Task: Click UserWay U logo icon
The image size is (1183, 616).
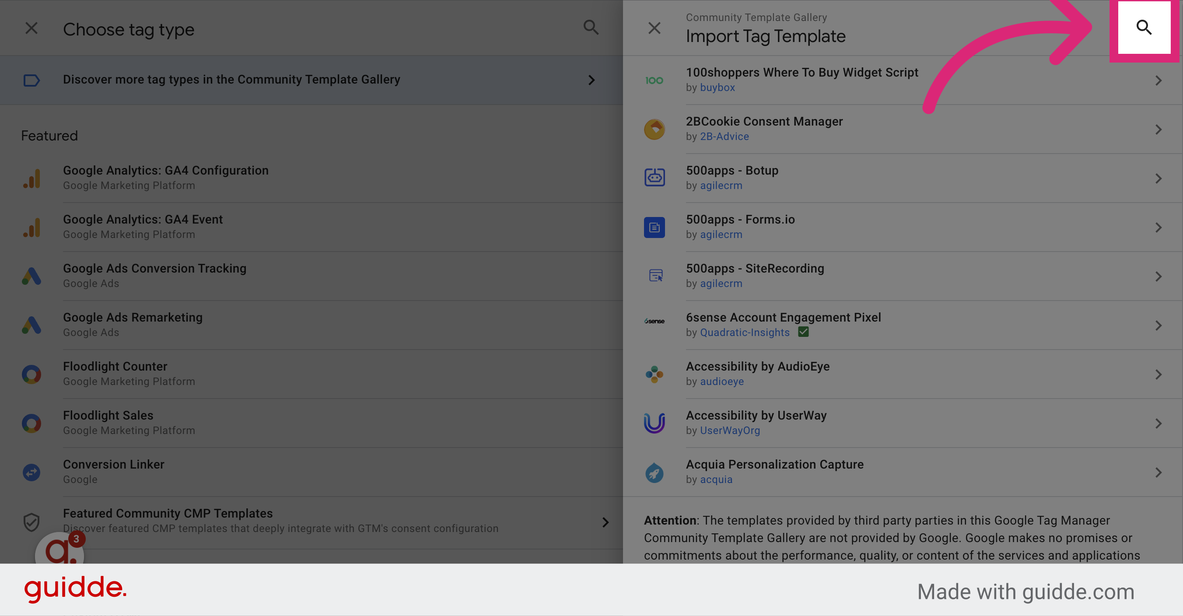Action: pyautogui.click(x=654, y=423)
